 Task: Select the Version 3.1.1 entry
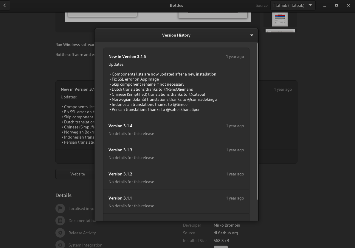176,202
